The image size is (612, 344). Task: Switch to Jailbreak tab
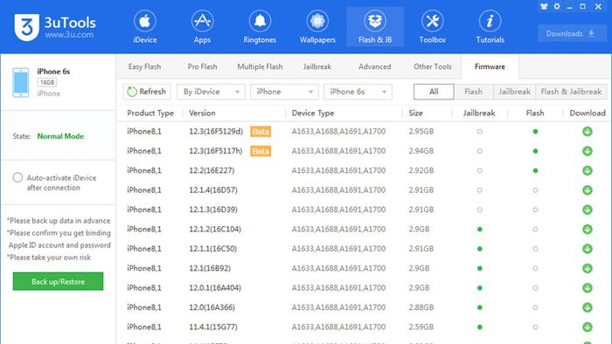point(316,66)
